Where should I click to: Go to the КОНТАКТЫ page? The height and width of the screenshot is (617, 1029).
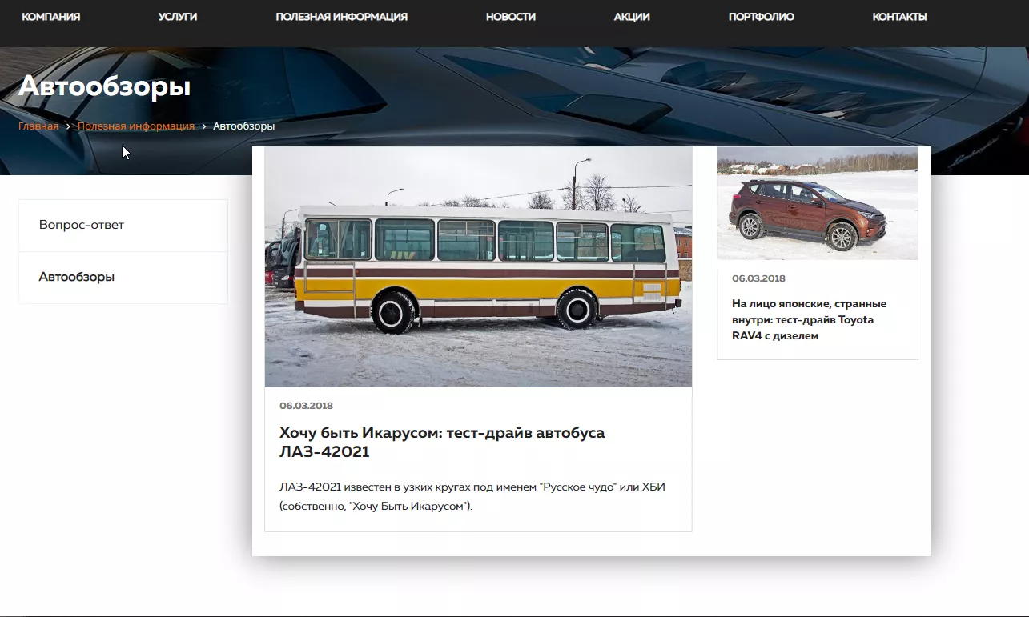900,17
